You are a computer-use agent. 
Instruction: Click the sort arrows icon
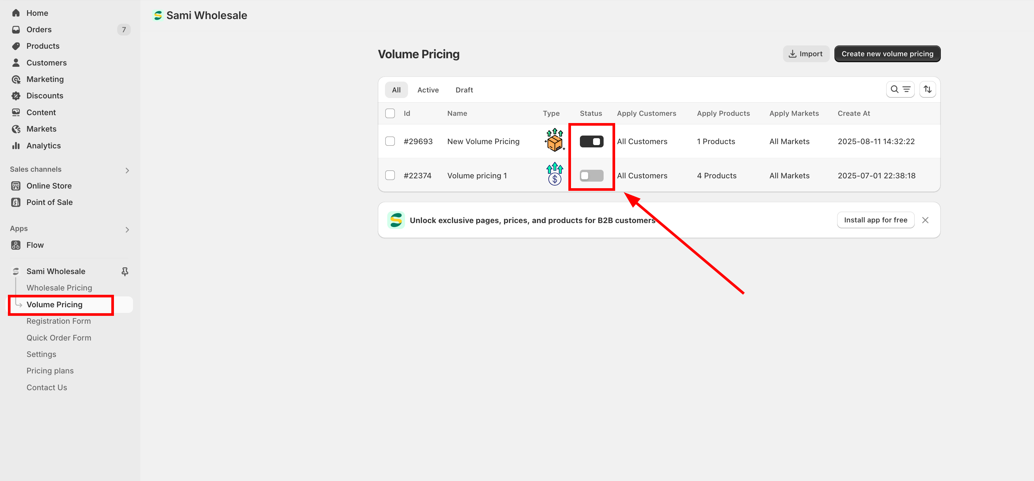(927, 89)
